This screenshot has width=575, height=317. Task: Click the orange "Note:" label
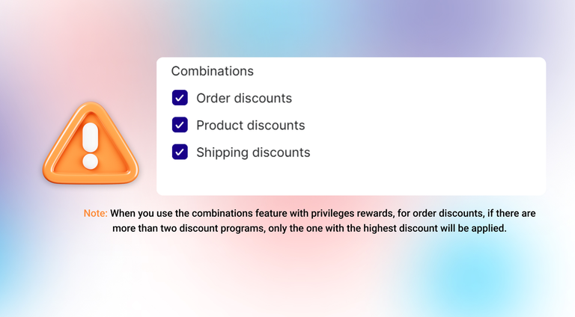(x=95, y=214)
